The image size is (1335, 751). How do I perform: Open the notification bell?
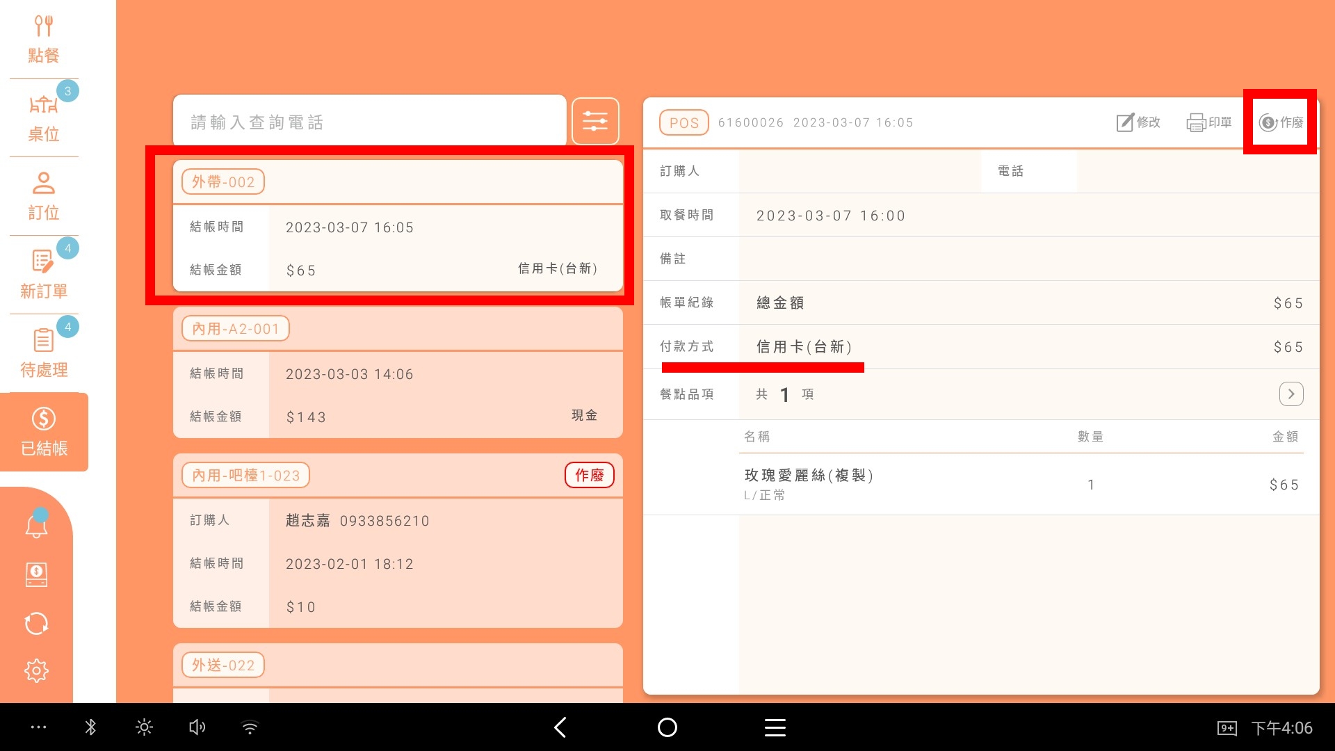[36, 526]
